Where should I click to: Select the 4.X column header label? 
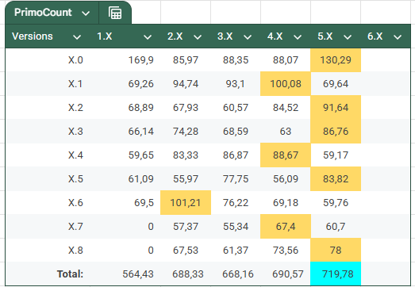pyautogui.click(x=275, y=36)
